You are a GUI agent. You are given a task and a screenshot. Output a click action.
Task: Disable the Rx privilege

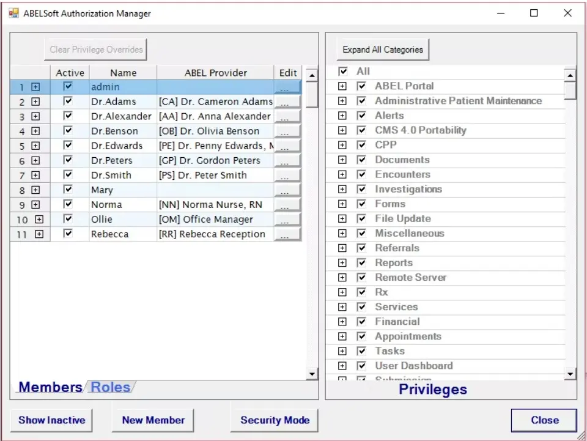pyautogui.click(x=362, y=292)
